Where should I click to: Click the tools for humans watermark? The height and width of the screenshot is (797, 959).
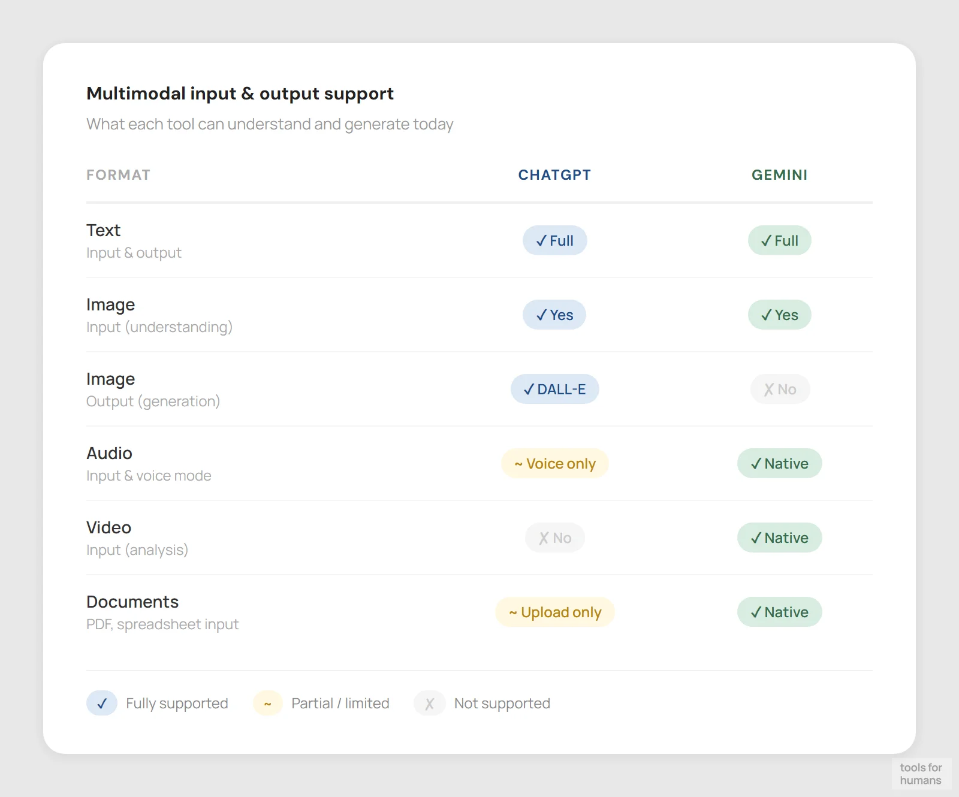point(921,774)
